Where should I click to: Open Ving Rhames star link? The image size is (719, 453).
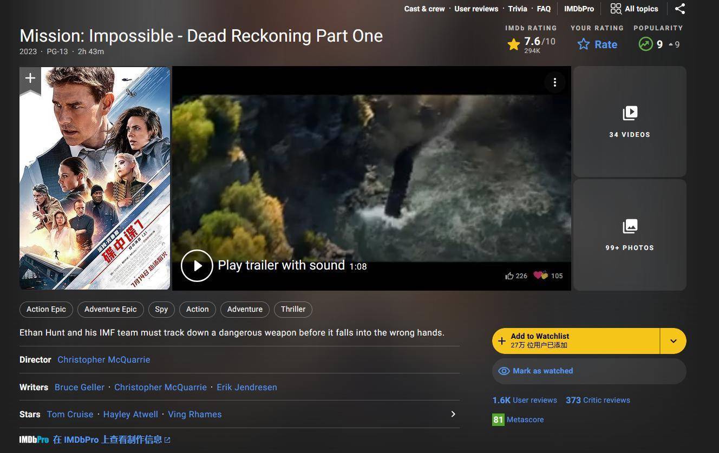tap(195, 415)
